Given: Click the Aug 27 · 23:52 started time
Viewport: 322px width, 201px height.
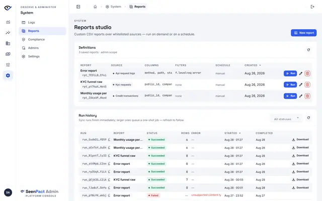Looking at the screenshot, I should 233,195.
